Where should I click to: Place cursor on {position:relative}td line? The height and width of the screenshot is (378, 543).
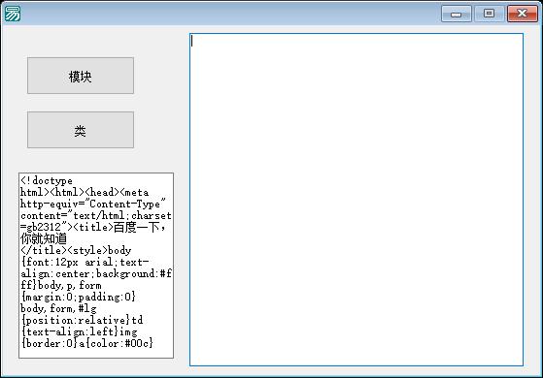pyautogui.click(x=82, y=320)
